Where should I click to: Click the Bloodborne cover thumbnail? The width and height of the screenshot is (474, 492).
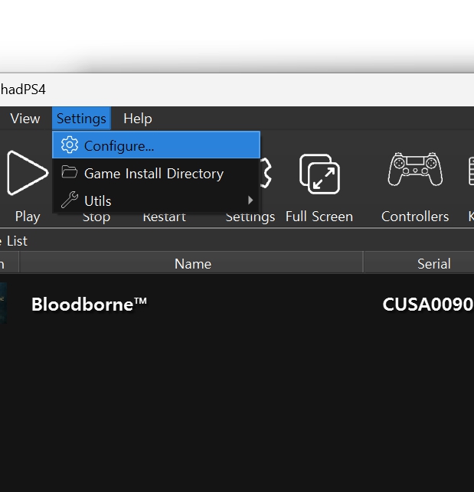(x=4, y=303)
